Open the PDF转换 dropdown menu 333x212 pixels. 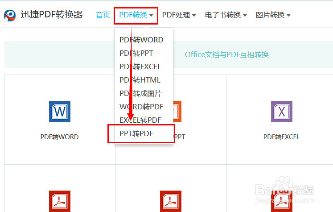click(136, 15)
